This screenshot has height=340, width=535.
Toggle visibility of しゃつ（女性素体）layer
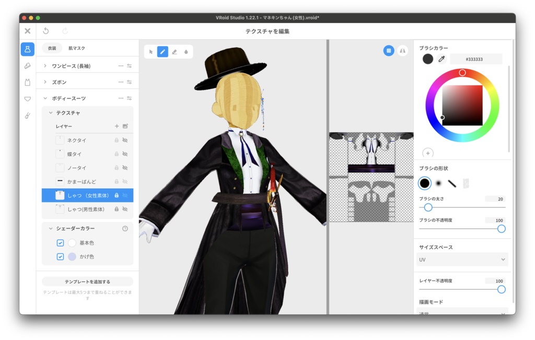click(125, 195)
